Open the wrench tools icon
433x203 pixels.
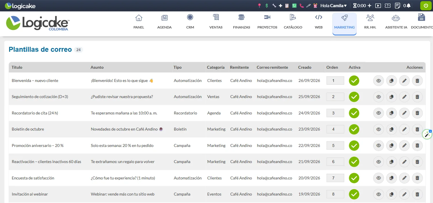[274, 5]
